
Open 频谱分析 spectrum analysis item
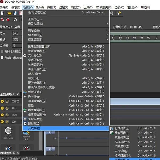(x=66, y=92)
